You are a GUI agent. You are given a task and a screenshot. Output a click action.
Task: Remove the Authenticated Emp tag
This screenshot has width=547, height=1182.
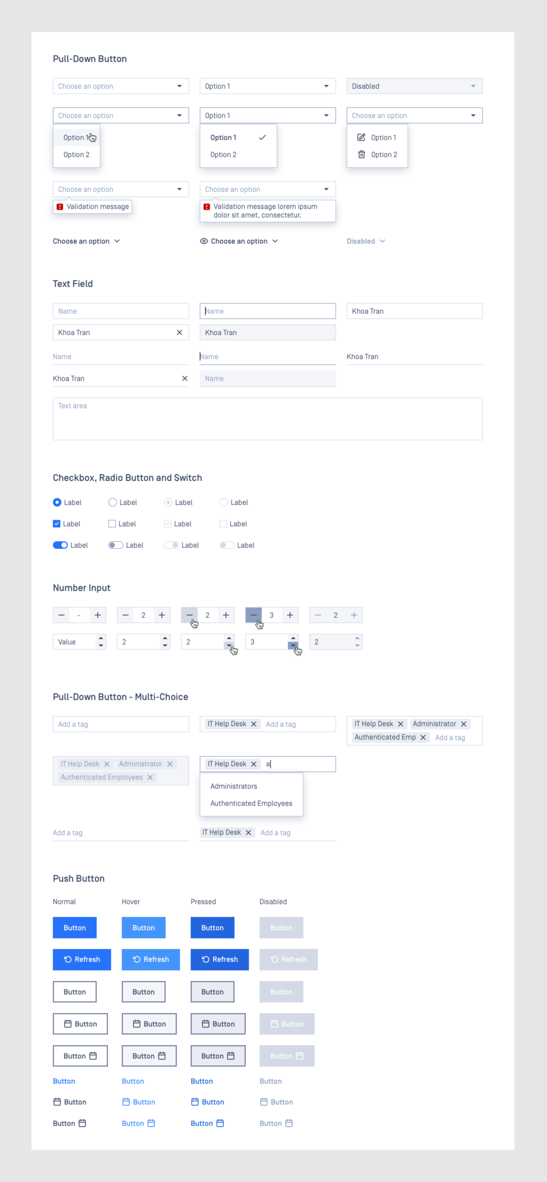pyautogui.click(x=423, y=737)
